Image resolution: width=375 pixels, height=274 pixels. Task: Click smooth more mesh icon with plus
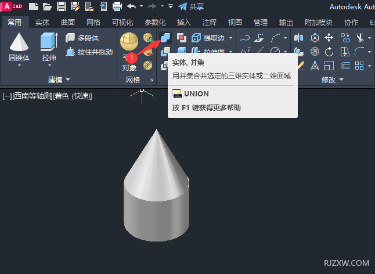148,38
